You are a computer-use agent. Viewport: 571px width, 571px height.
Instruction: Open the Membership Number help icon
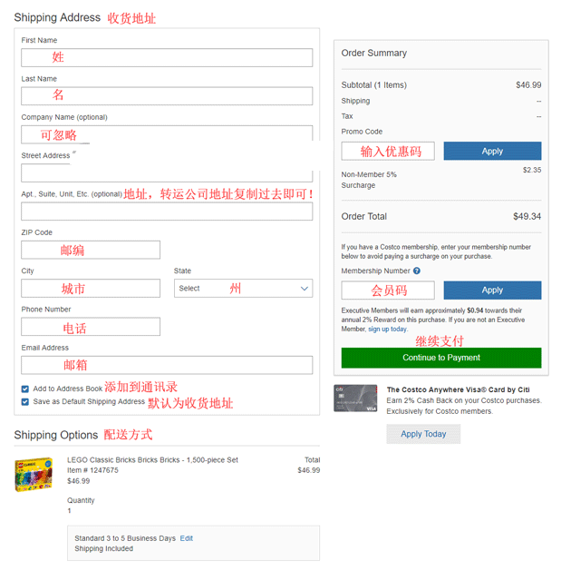pyautogui.click(x=417, y=271)
